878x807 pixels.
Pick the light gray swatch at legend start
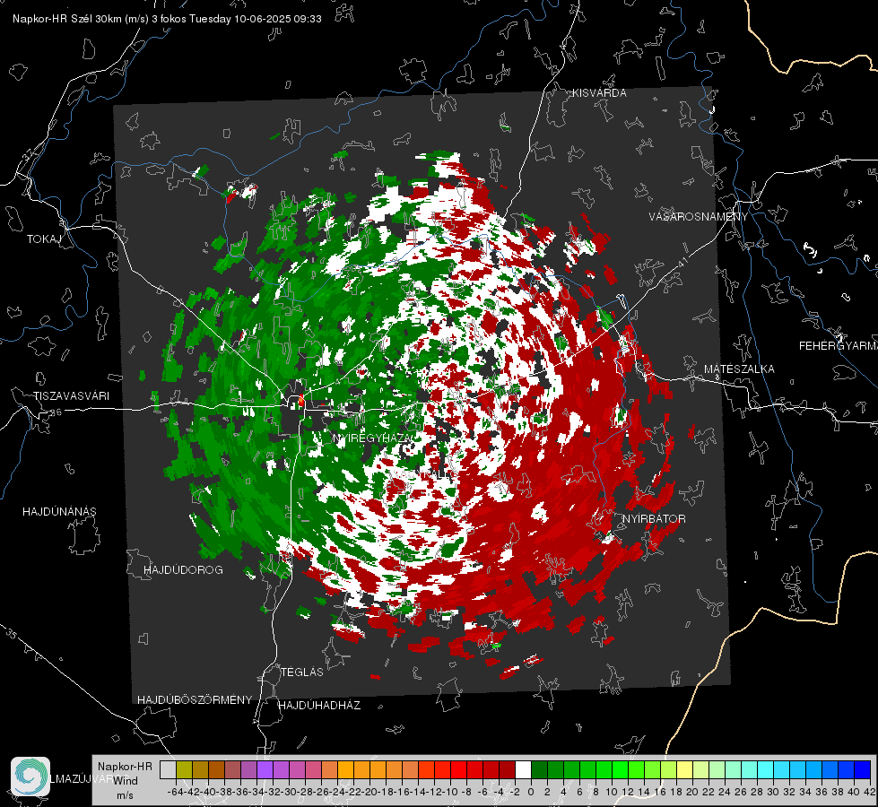coord(168,769)
